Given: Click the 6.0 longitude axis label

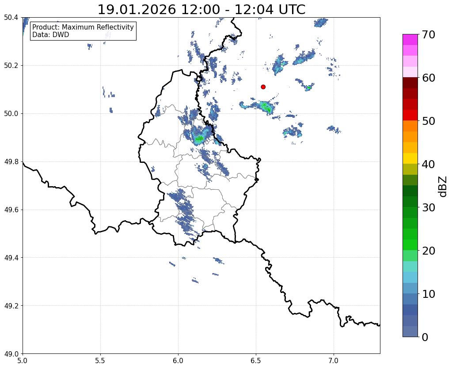Looking at the screenshot, I should (x=178, y=360).
